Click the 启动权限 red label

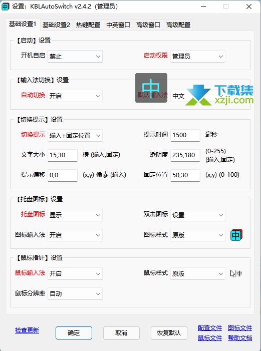point(156,56)
